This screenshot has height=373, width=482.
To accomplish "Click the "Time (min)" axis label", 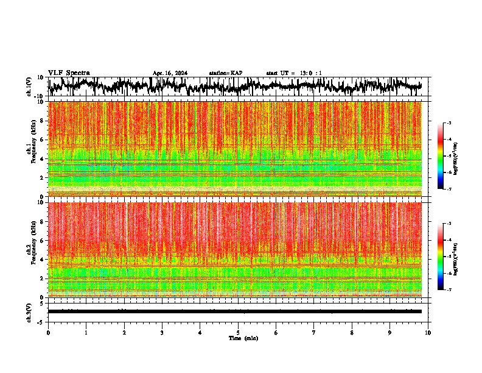I will (x=243, y=338).
